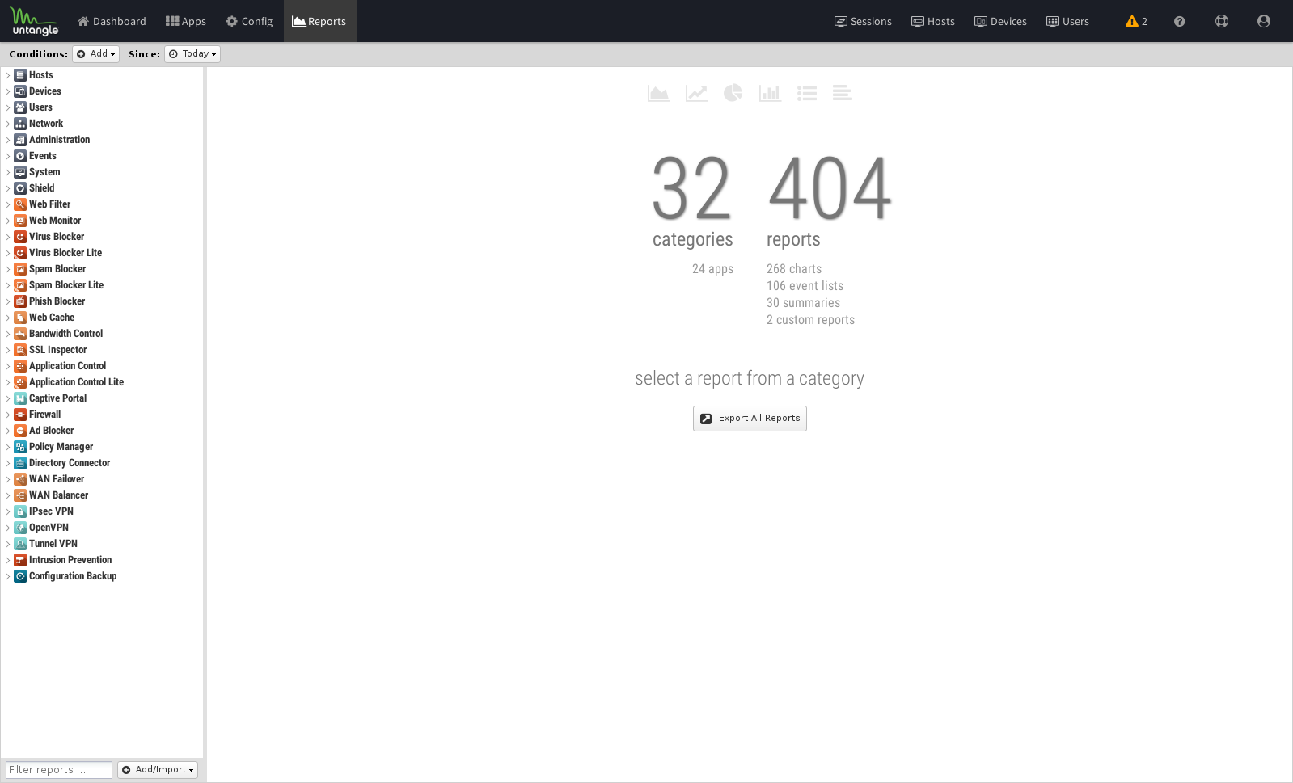Open the Apps tab

(x=186, y=21)
